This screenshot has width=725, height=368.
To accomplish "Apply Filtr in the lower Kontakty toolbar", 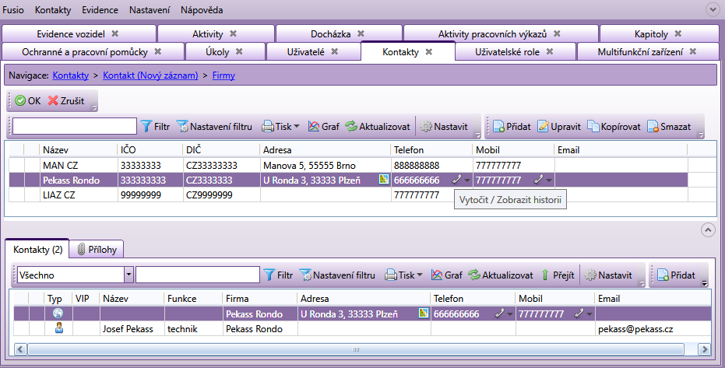I will click(x=278, y=275).
